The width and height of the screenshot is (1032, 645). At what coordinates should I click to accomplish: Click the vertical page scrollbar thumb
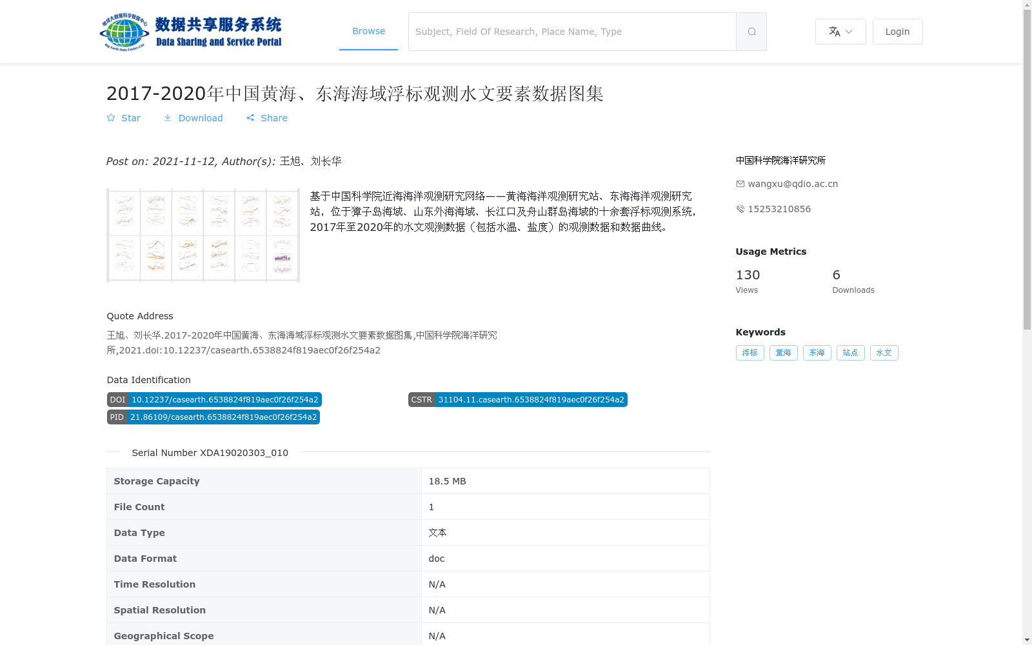pyautogui.click(x=1027, y=170)
